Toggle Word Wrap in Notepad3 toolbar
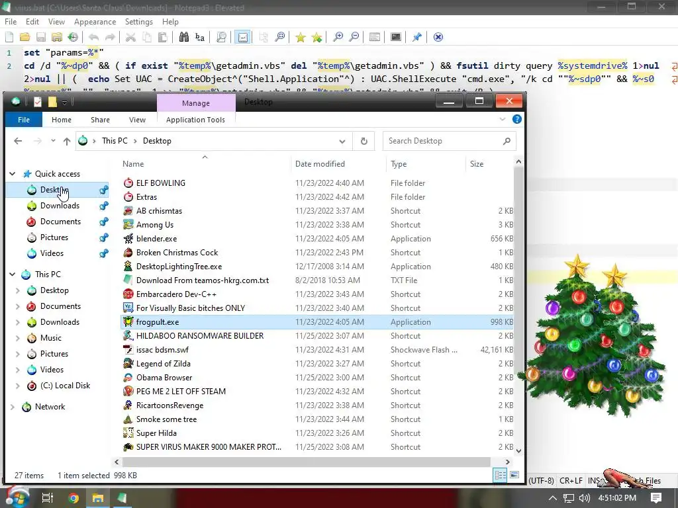 pyautogui.click(x=243, y=37)
